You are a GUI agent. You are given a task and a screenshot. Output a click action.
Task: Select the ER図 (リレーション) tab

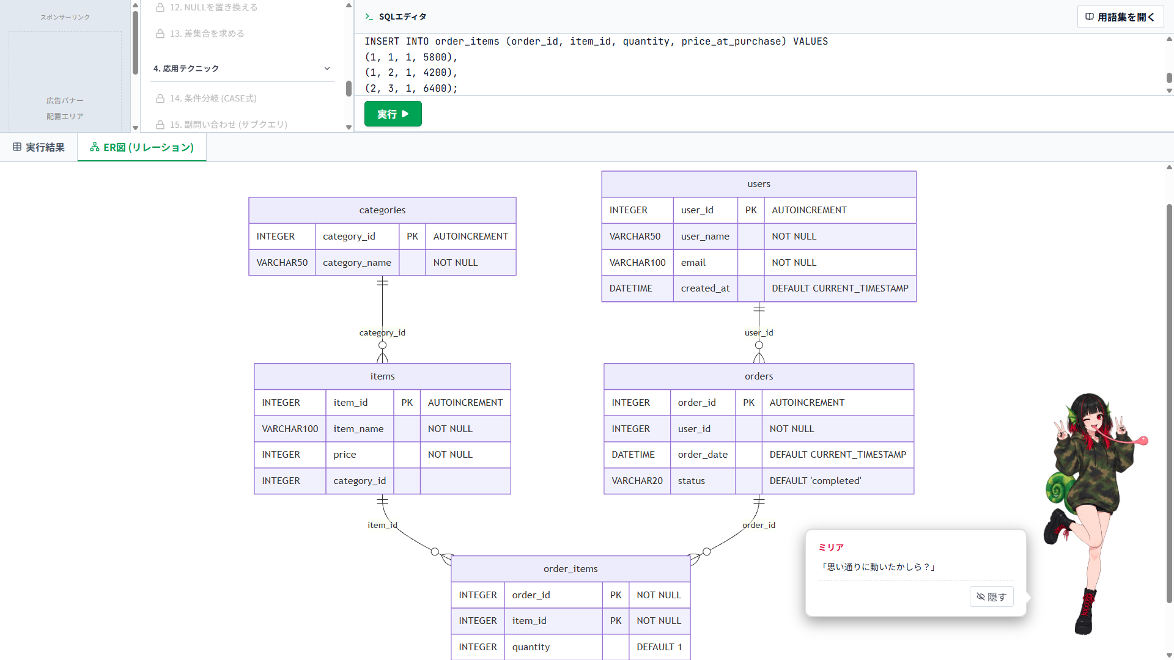(x=142, y=147)
